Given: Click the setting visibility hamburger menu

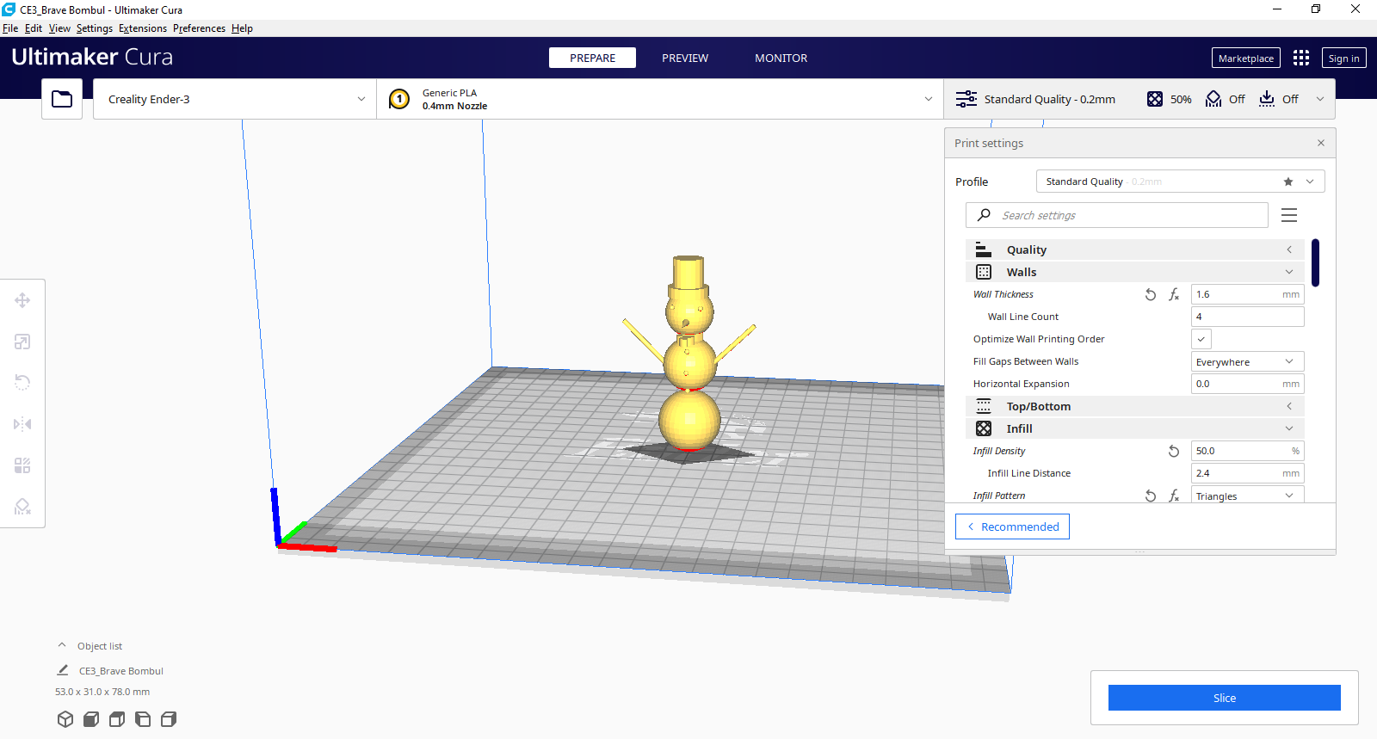Looking at the screenshot, I should click(x=1289, y=215).
